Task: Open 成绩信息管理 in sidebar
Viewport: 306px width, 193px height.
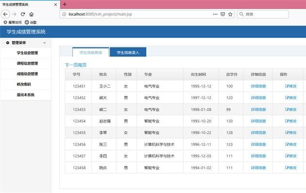Action: click(x=27, y=74)
